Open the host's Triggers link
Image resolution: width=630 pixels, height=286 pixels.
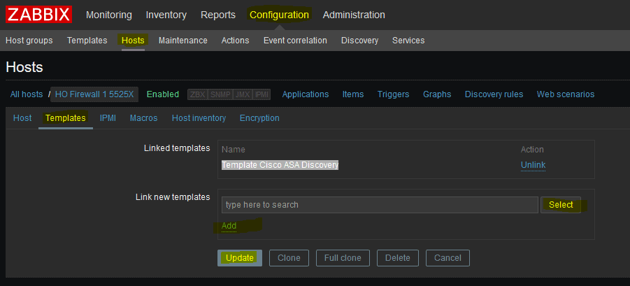(394, 94)
